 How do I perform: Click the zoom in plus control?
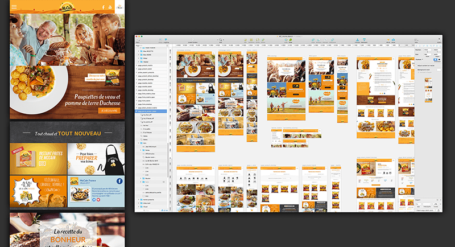pos(224,40)
